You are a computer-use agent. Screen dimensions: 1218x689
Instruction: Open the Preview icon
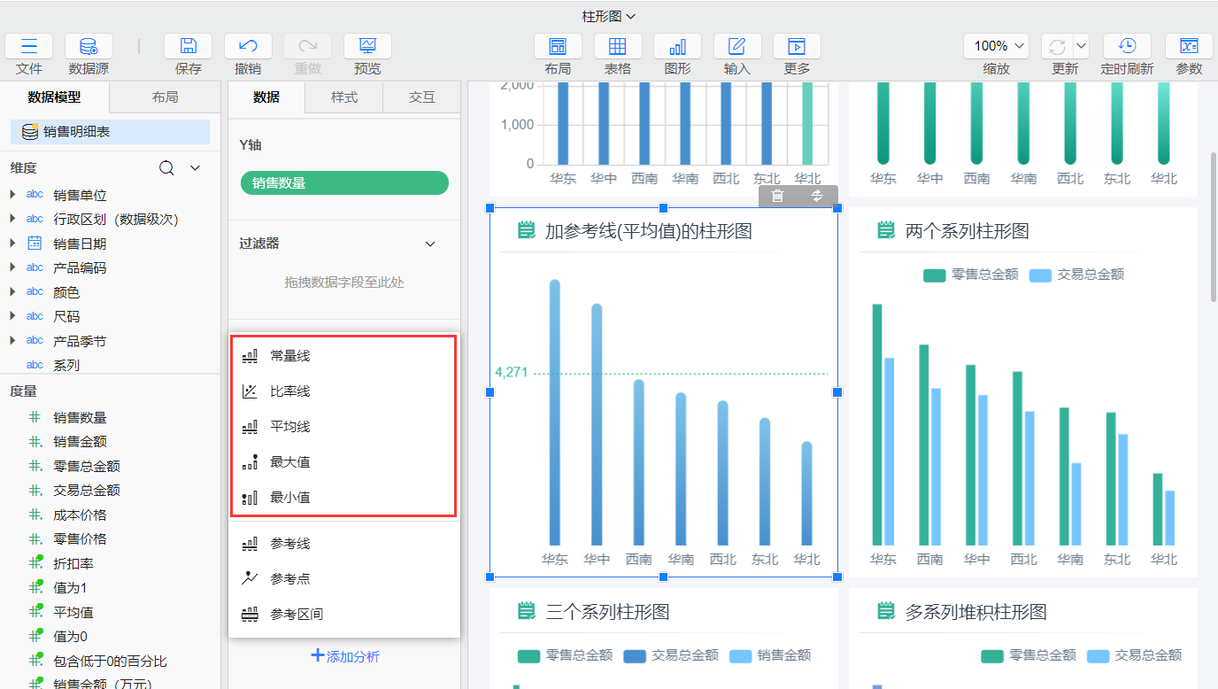click(367, 47)
